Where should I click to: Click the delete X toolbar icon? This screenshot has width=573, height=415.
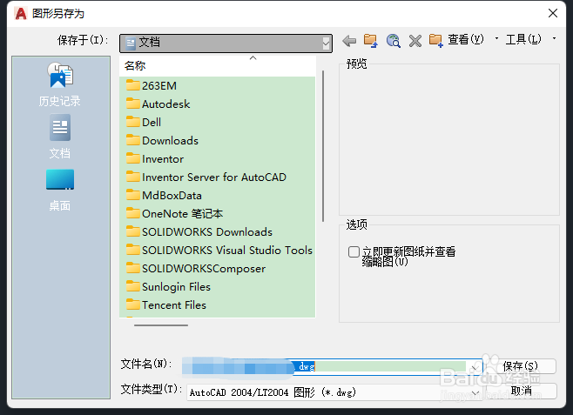pos(415,41)
